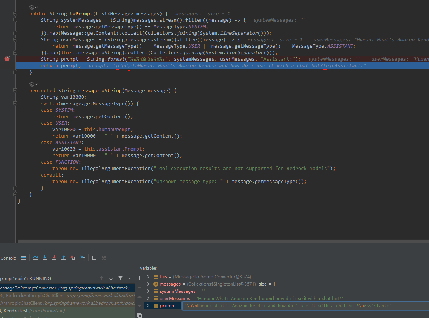Image resolution: width=429 pixels, height=318 pixels.
Task: Click the field icon beside this variable
Action: (156, 277)
